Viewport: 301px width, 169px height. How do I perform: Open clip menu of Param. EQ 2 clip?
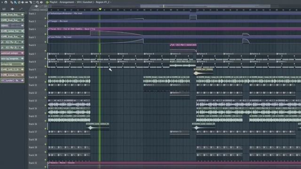tap(49, 29)
